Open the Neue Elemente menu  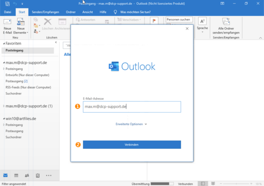(x=21, y=26)
